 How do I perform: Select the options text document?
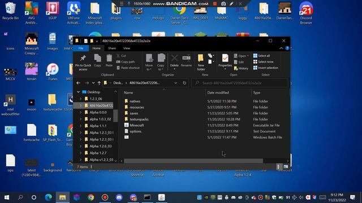pyautogui.click(x=135, y=131)
